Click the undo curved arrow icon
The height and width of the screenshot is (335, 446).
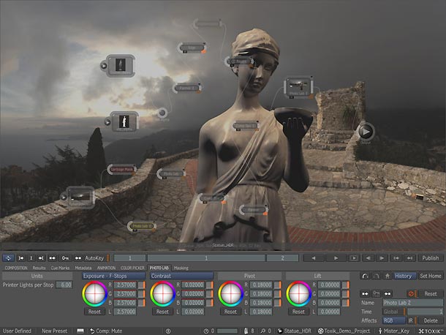[x=365, y=276]
